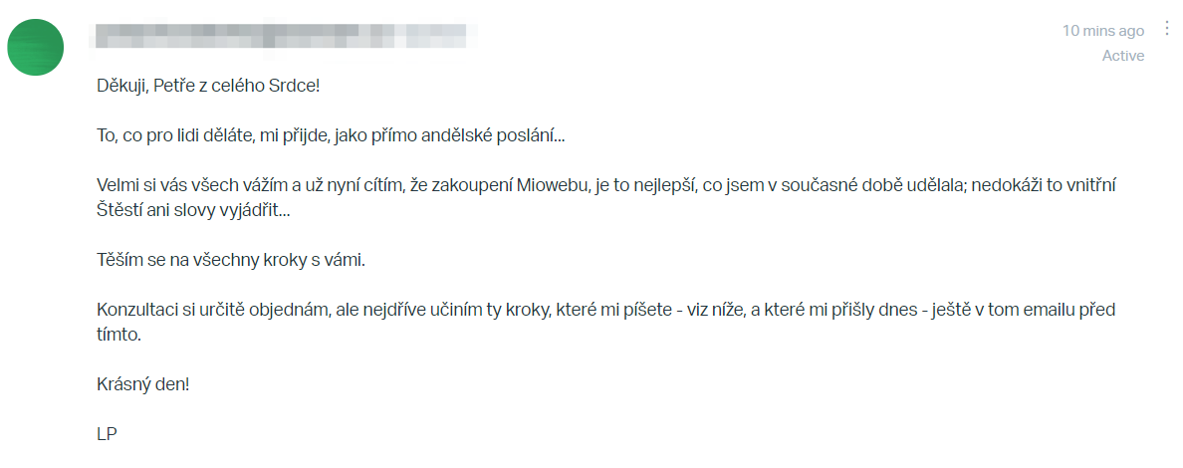The height and width of the screenshot is (468, 1183).
Task: Click the "10 mins ago" timestamp
Action: click(x=1102, y=31)
